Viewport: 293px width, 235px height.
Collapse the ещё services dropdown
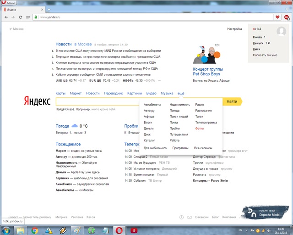click(181, 93)
